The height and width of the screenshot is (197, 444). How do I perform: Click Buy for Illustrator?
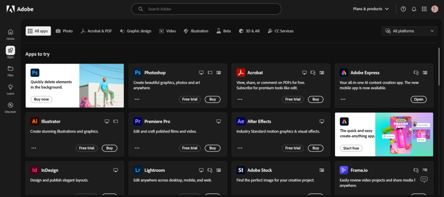click(109, 148)
